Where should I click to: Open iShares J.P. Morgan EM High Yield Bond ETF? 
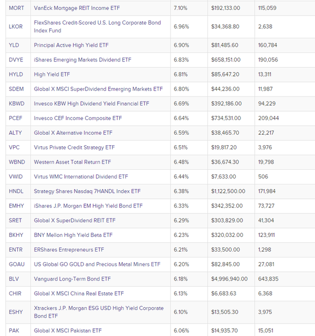coord(88,205)
